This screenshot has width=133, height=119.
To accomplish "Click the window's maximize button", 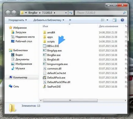I will [114, 5].
